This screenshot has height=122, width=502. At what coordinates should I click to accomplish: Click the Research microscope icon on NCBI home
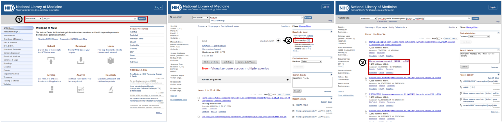pos(111,89)
